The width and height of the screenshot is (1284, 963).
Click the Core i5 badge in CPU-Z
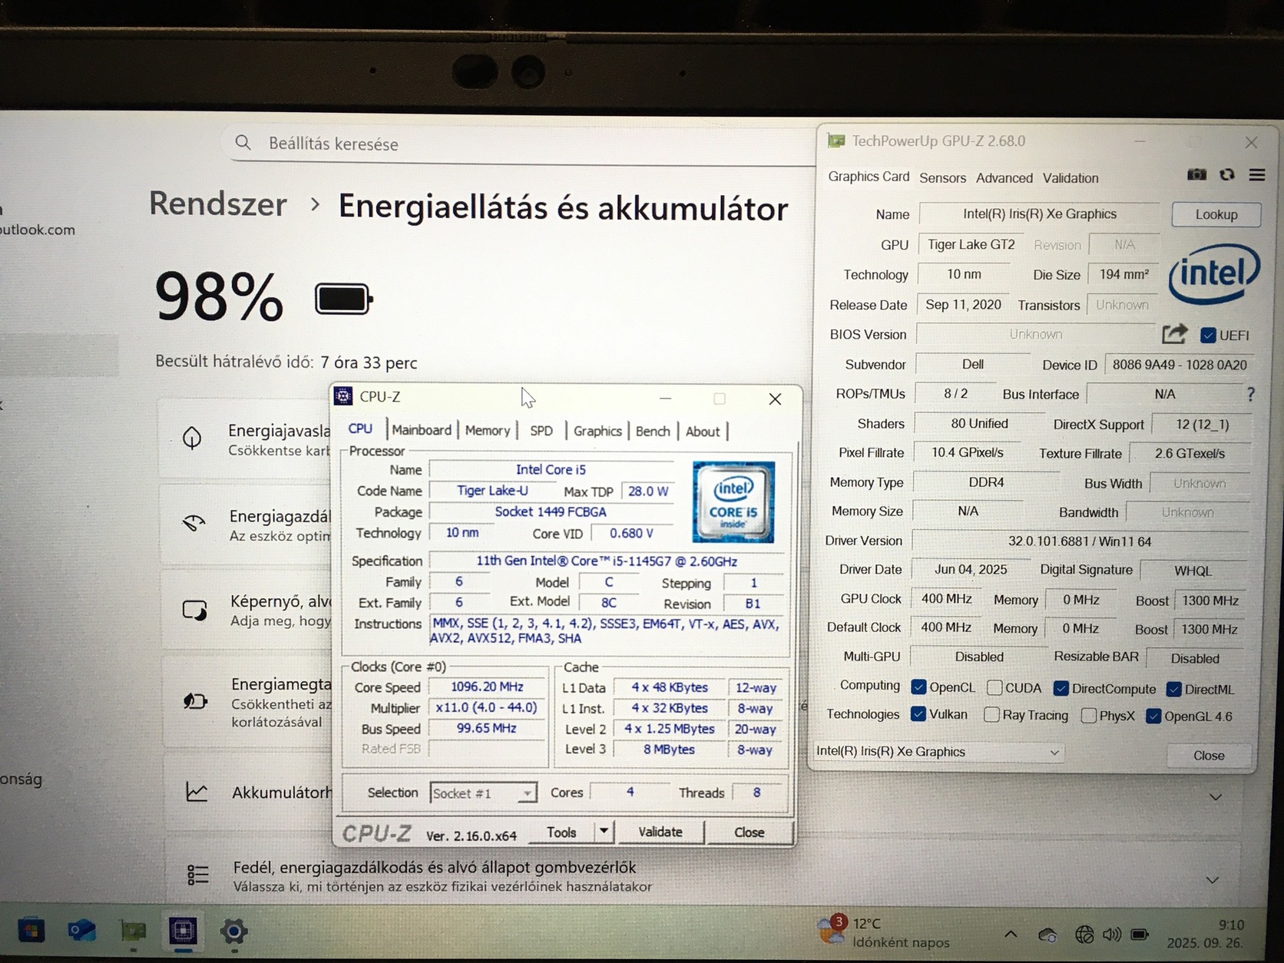click(x=733, y=502)
